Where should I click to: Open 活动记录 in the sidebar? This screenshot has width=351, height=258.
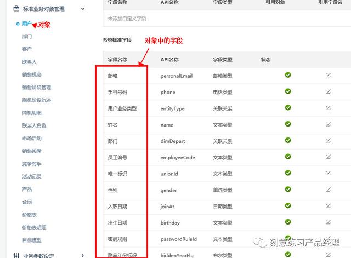32,176
